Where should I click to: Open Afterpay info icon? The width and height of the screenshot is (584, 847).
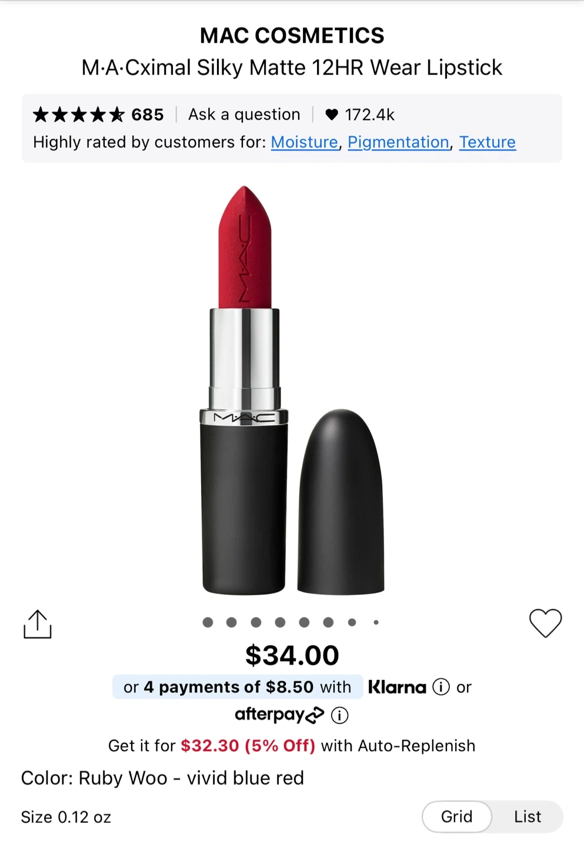coord(340,715)
